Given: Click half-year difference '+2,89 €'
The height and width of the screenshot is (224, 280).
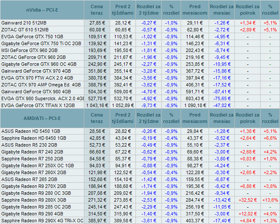Looking at the screenshot, I should point(248,30).
